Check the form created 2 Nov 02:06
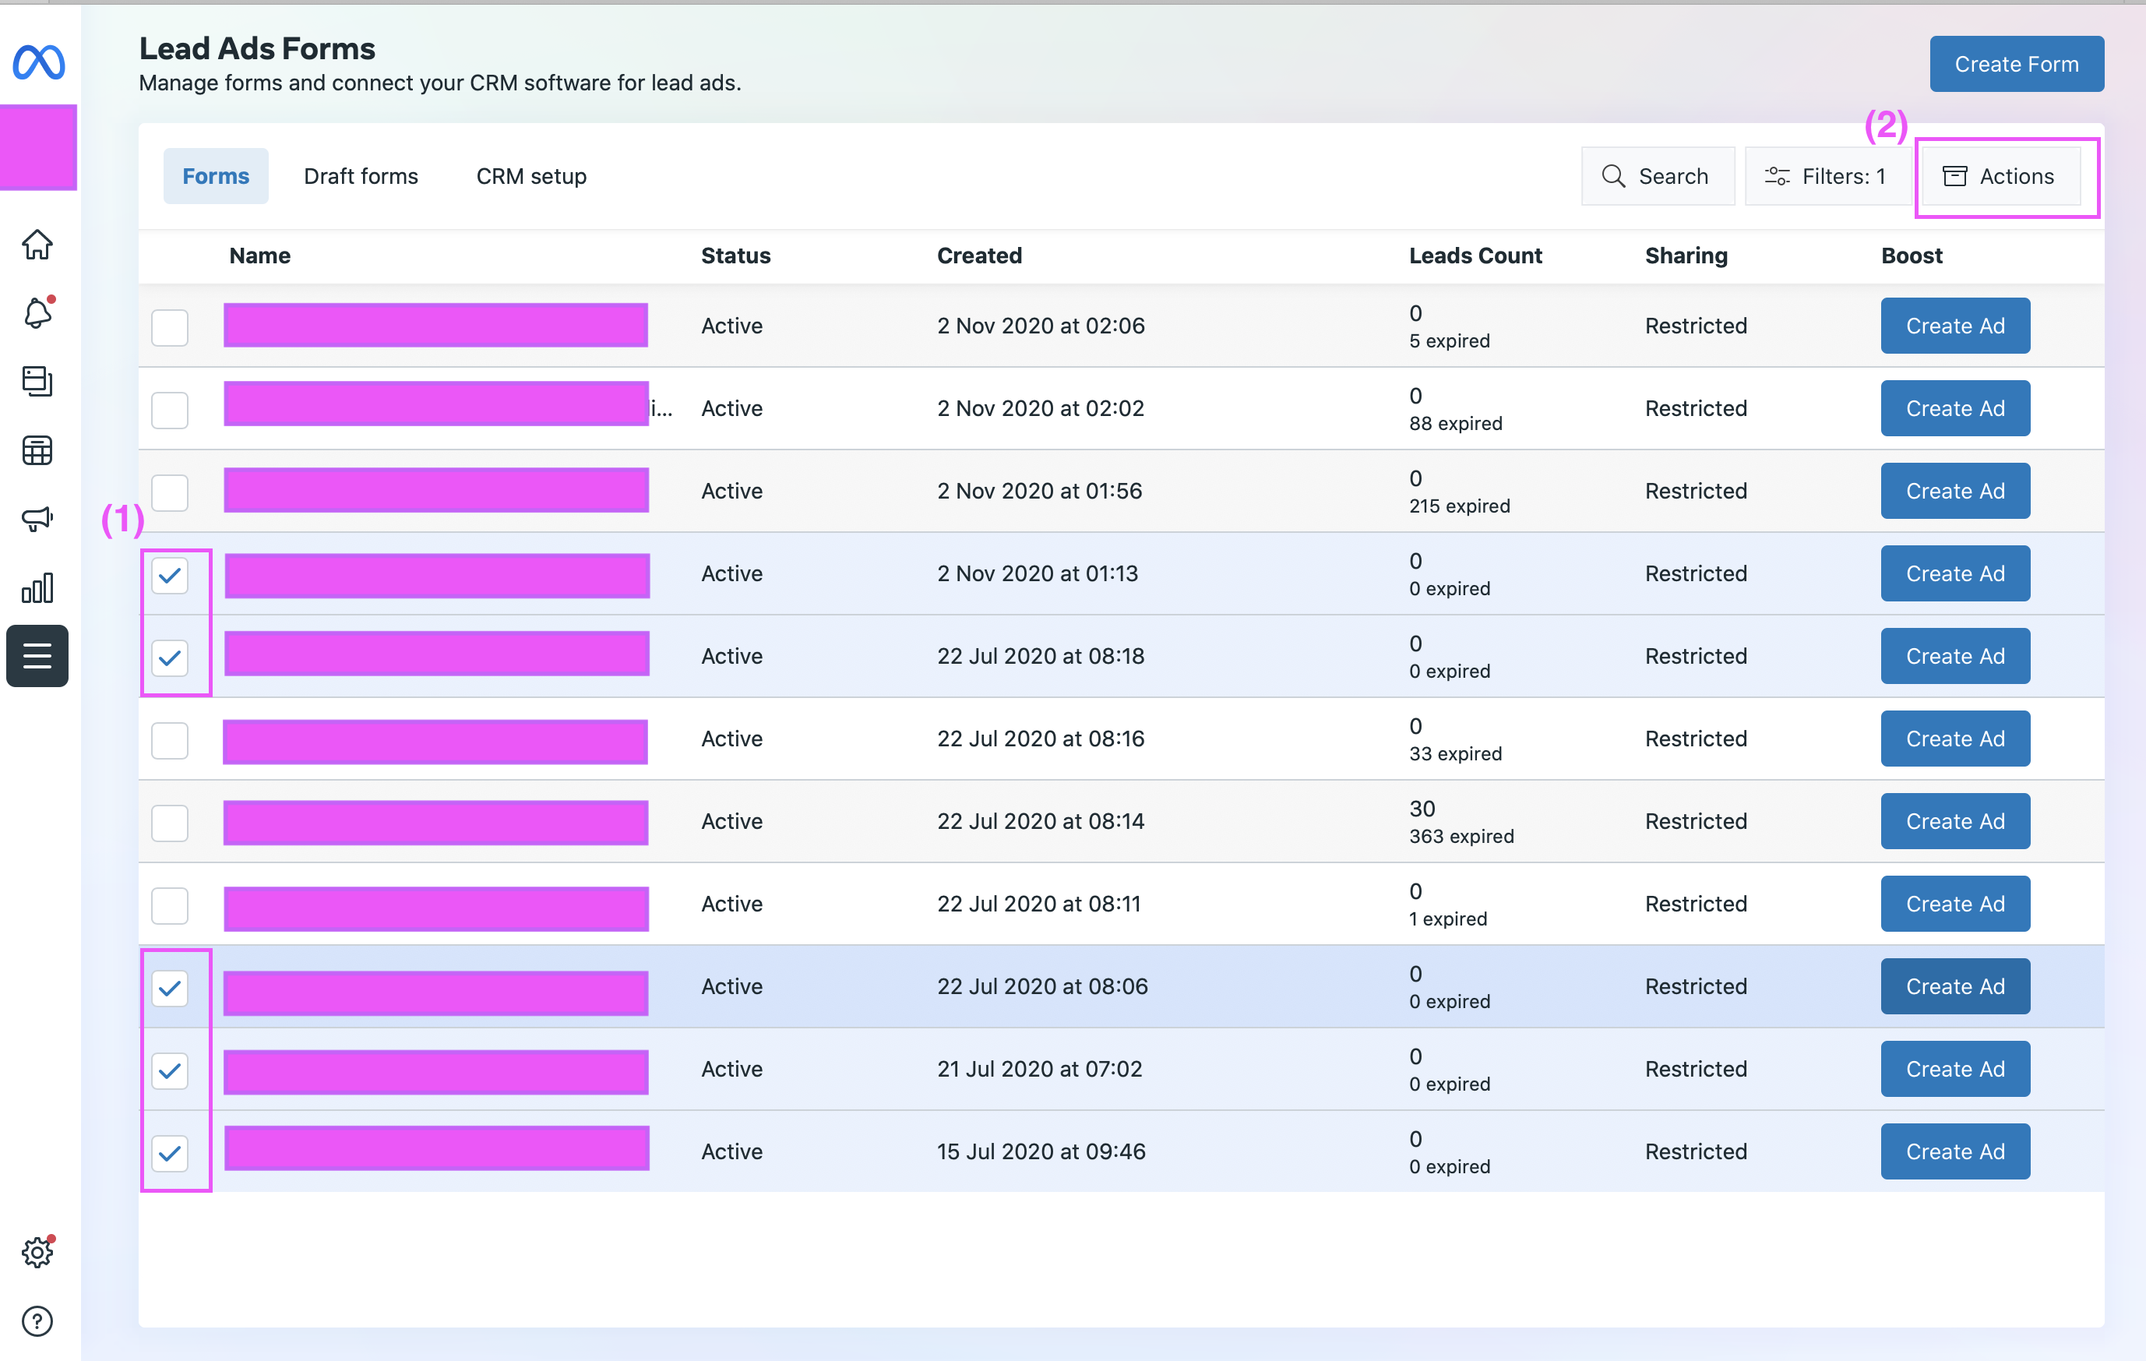The height and width of the screenshot is (1361, 2146). click(169, 327)
